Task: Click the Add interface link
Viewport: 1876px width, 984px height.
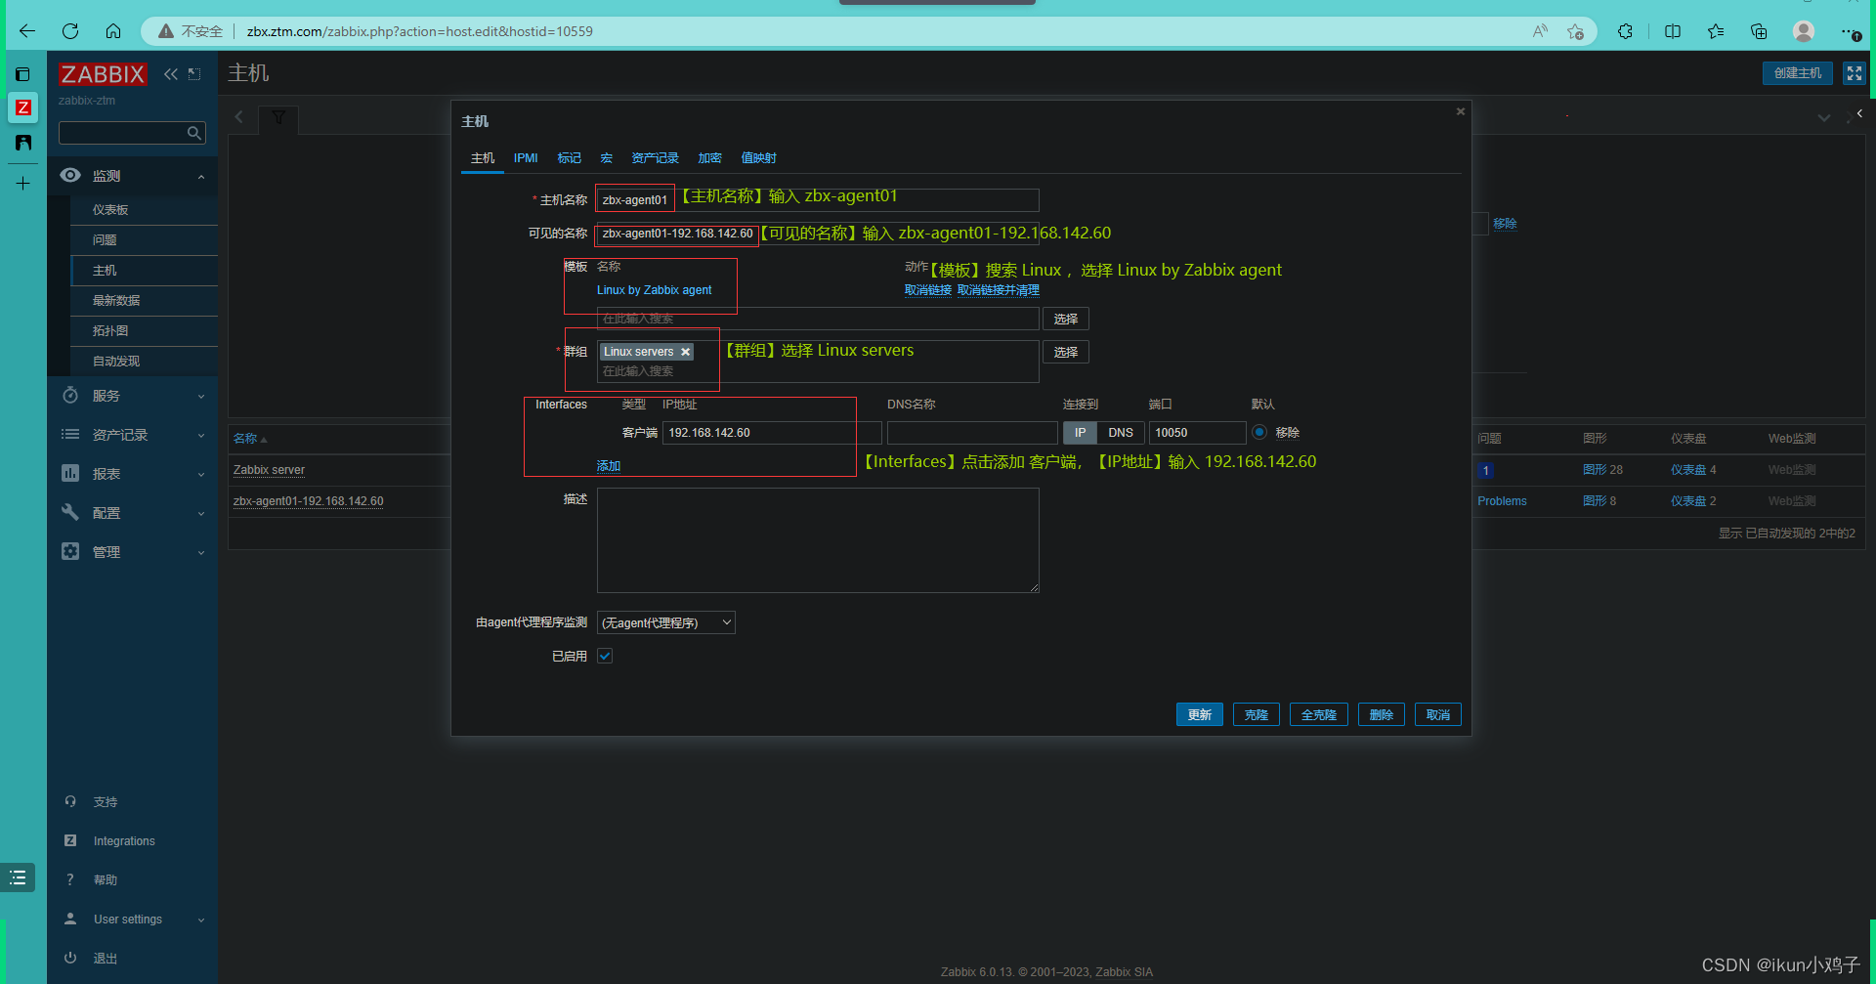Action: click(x=609, y=466)
